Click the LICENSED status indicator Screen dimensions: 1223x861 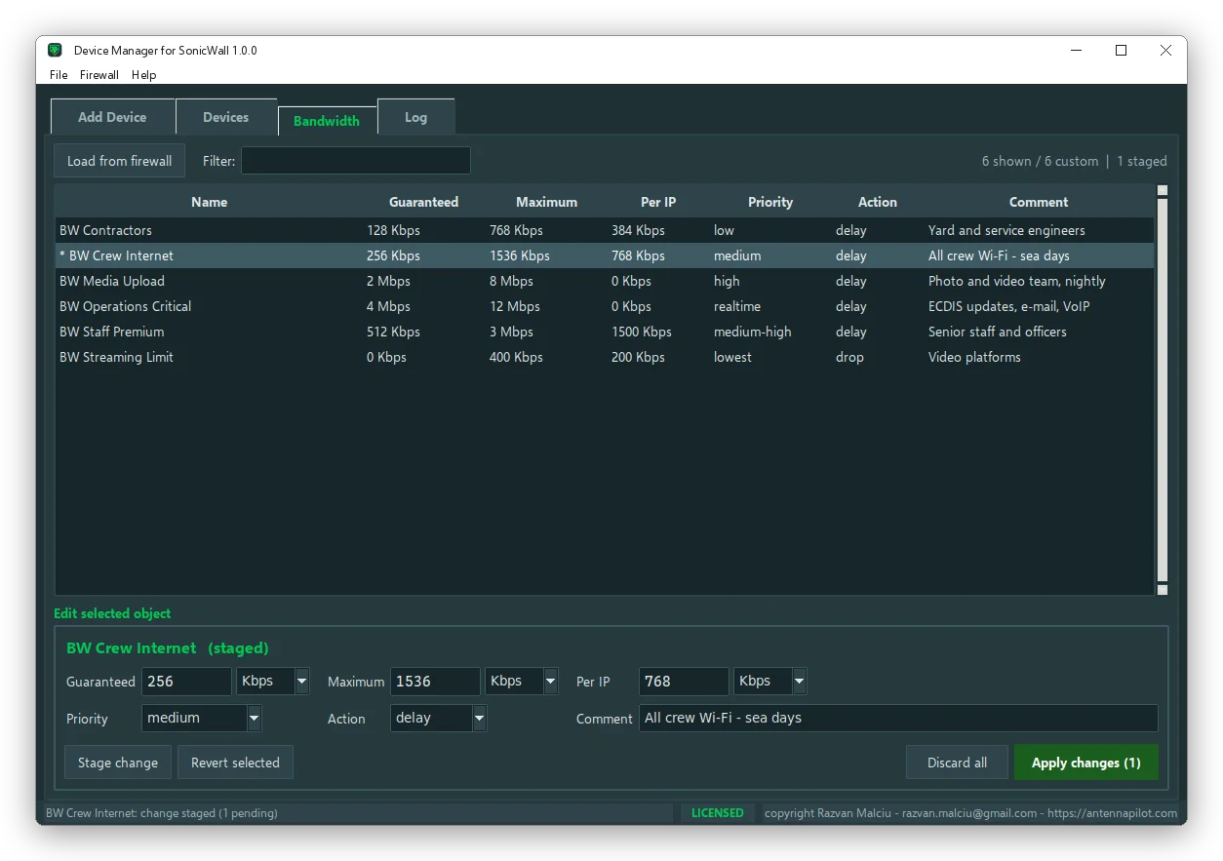click(718, 813)
